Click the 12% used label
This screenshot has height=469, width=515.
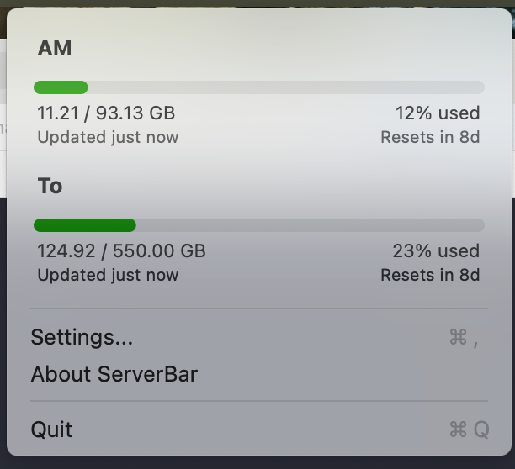(438, 113)
